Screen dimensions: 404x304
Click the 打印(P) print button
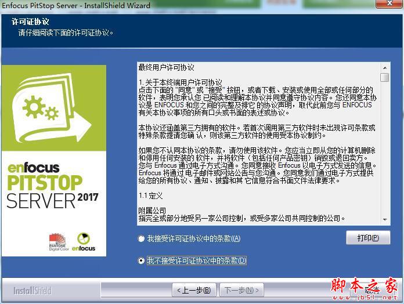[368, 238]
